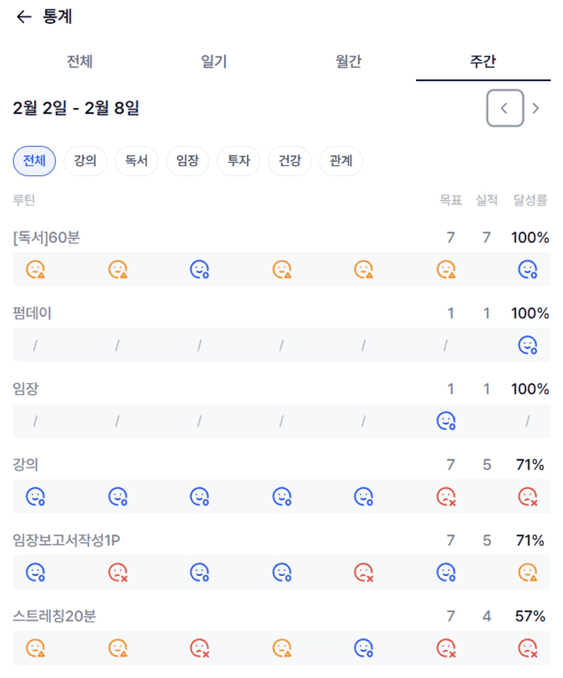Click the blue smiley in 임장 row
Viewport: 563px width, 678px height.
click(x=446, y=421)
